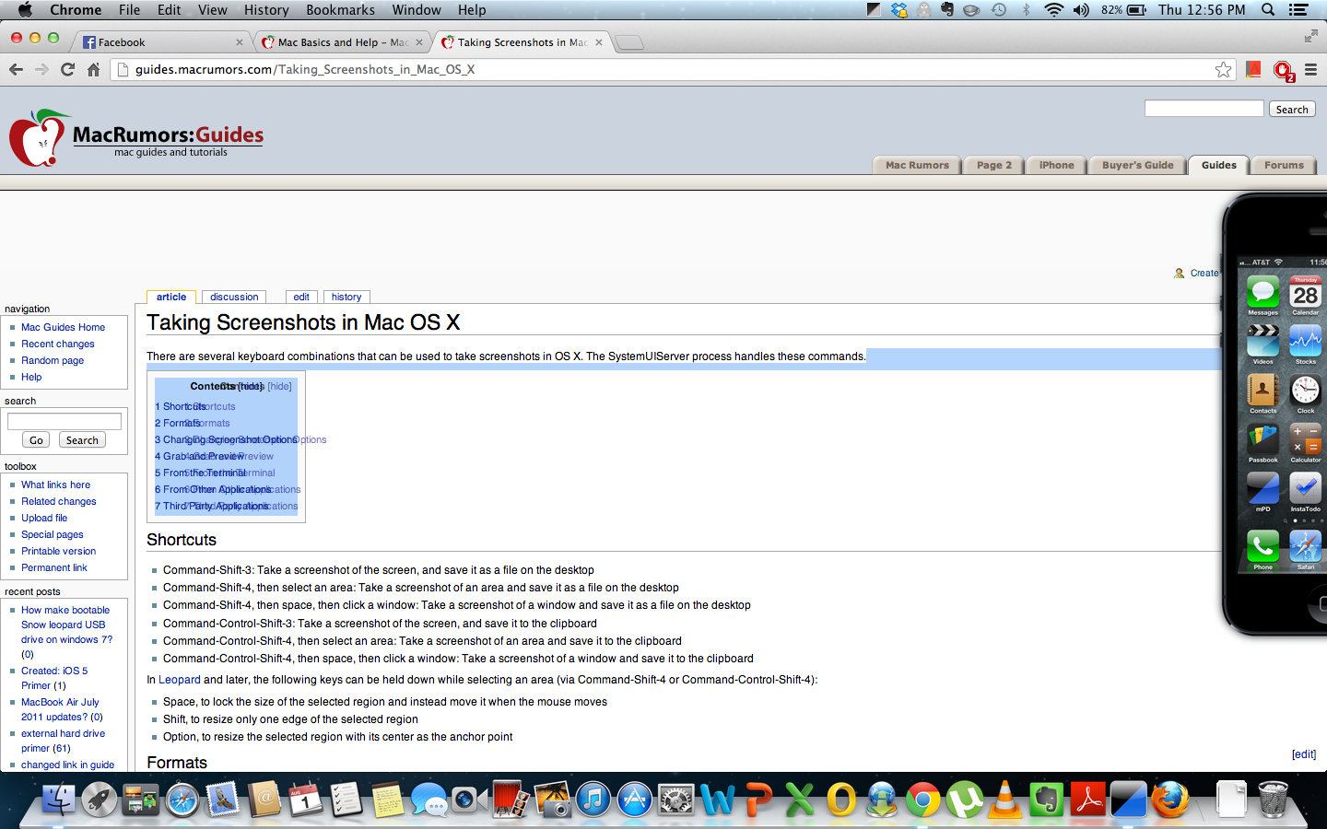This screenshot has width=1327, height=829.
Task: Bookmark this page with the star icon
Action: click(1223, 69)
